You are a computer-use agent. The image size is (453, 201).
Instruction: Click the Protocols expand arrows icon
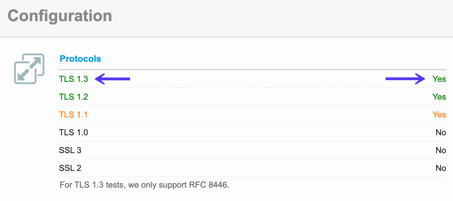click(x=29, y=69)
